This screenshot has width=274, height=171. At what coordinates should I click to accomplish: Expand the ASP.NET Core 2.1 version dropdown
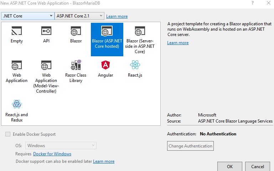(x=79, y=16)
